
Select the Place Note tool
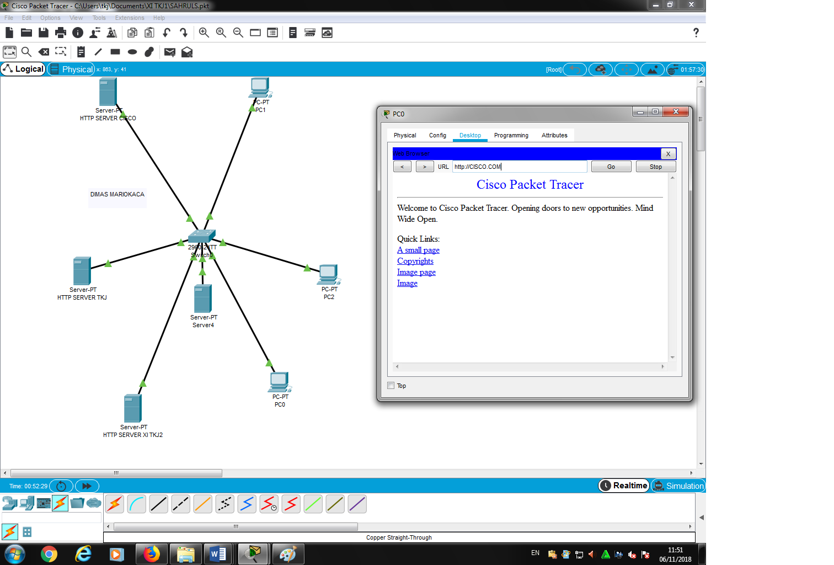point(81,52)
